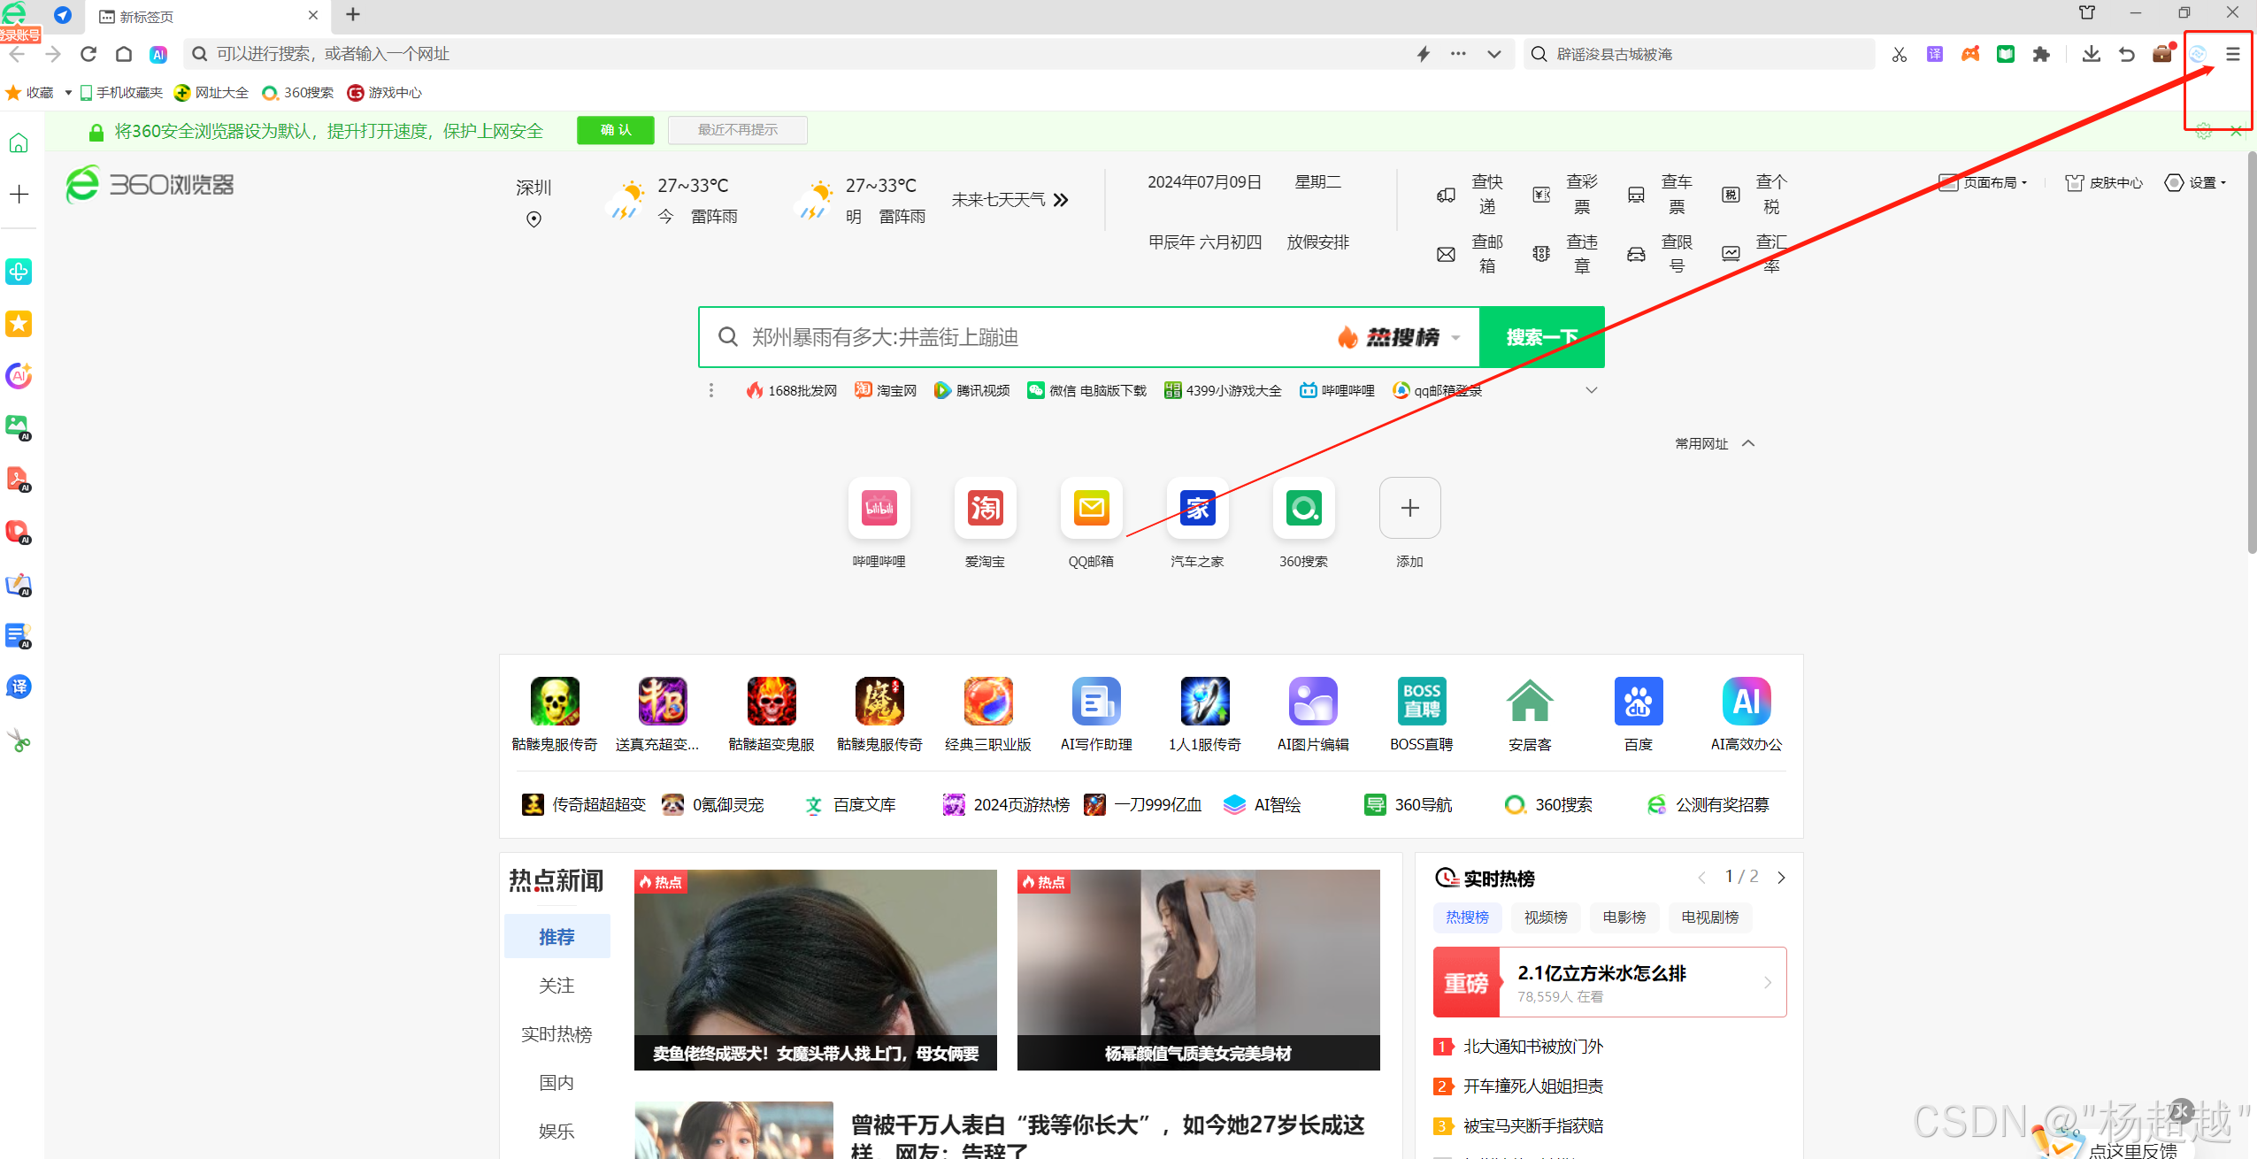Collapse the 常用网址 section
Image resolution: width=2257 pixels, height=1159 pixels.
pyautogui.click(x=1748, y=443)
